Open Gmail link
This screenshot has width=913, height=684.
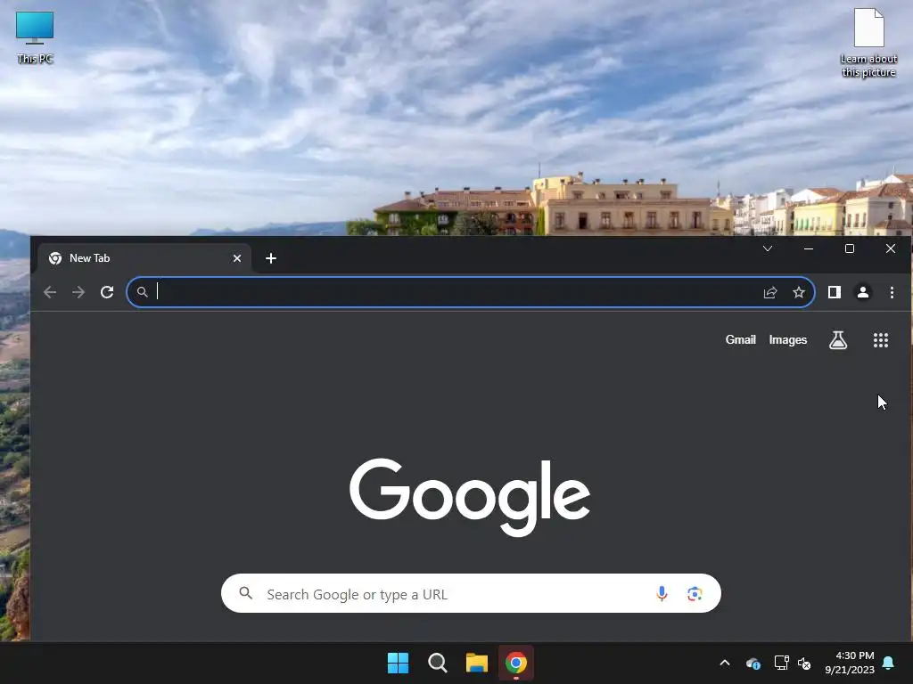coord(740,339)
